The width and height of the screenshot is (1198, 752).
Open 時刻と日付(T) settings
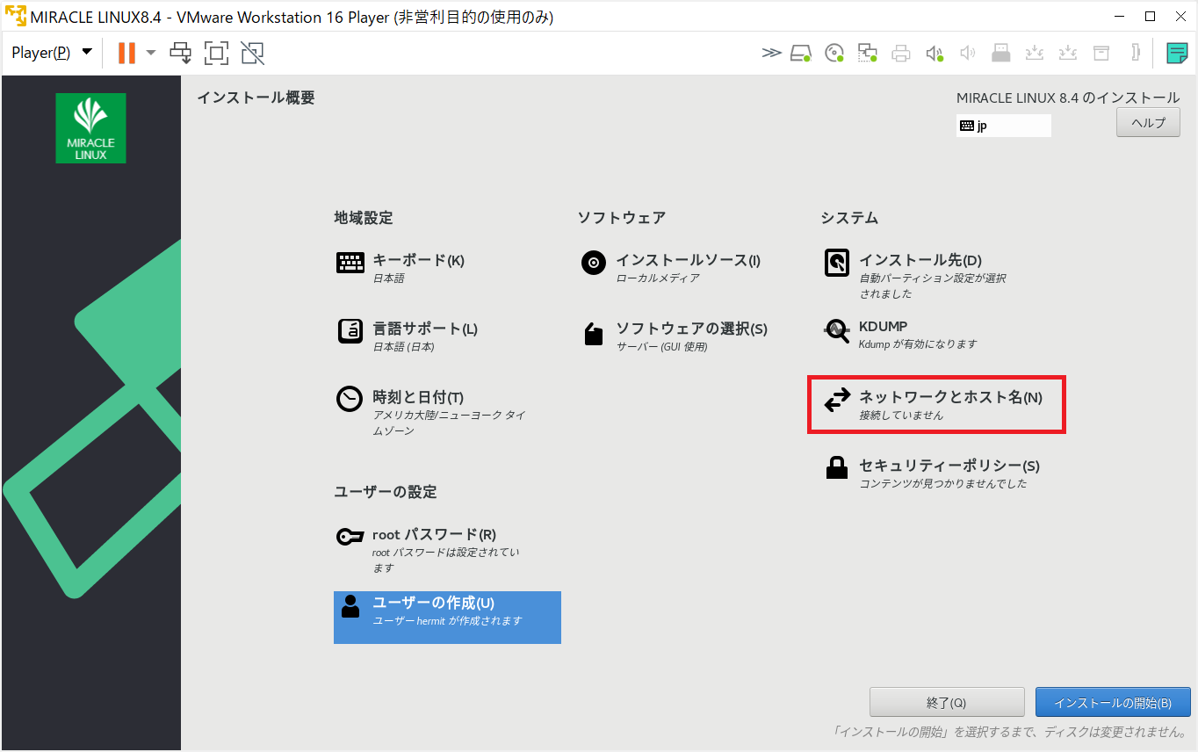418,398
